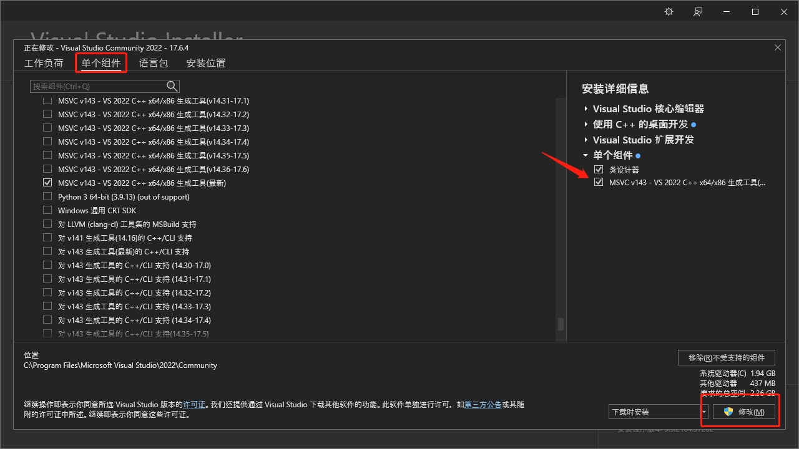Switch to 工作负荷 tab
This screenshot has width=799, height=449.
click(x=44, y=63)
